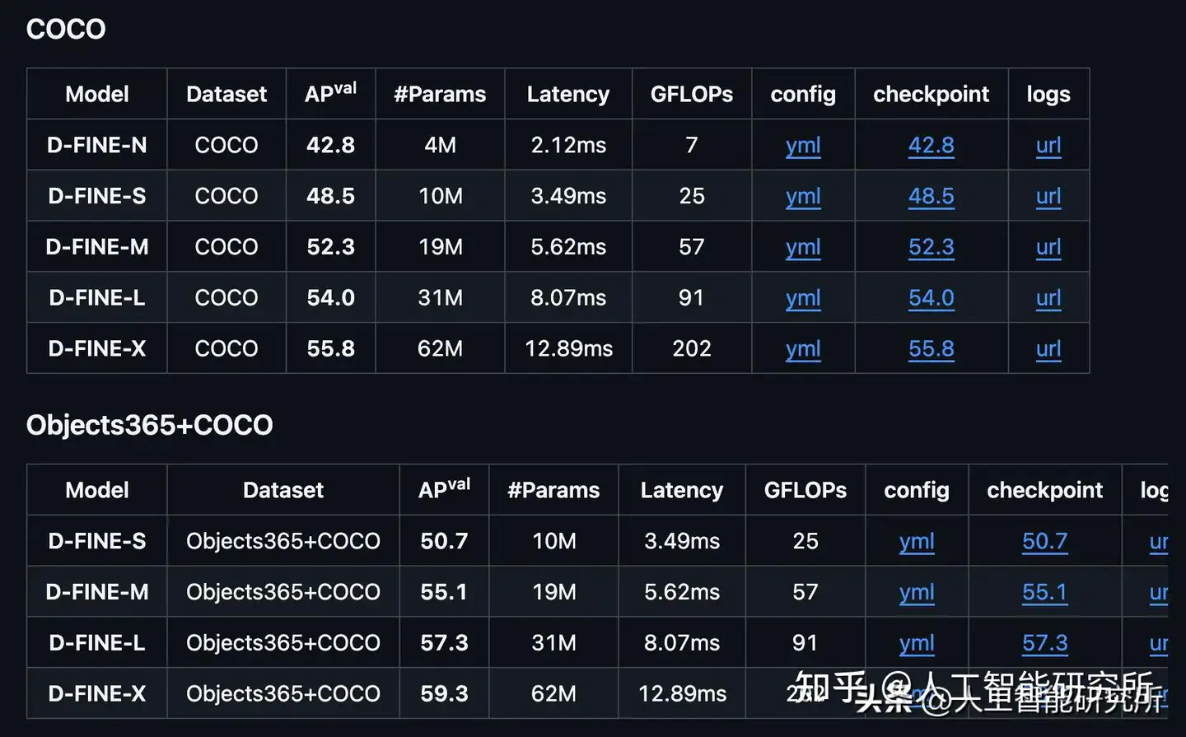Click the checkpoint header in the Objects365+COCO table
Viewport: 1186px width, 737px height.
coord(1045,490)
